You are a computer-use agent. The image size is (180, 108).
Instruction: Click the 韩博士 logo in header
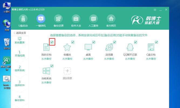(146, 20)
